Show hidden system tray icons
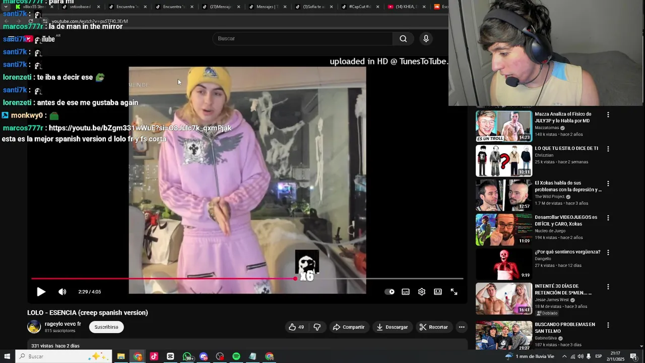The height and width of the screenshot is (363, 645). pyautogui.click(x=564, y=356)
